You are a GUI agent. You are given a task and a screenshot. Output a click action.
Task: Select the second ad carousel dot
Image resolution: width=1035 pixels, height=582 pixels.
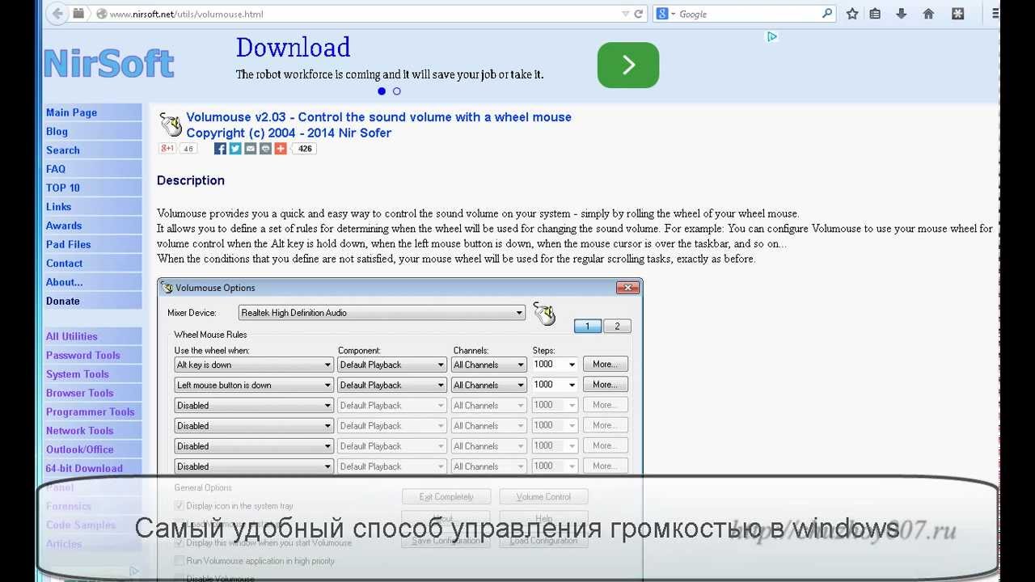396,91
